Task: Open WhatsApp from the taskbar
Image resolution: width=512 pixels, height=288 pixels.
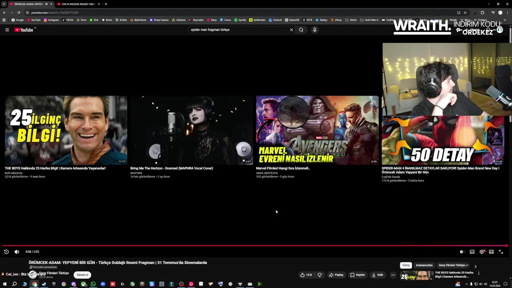Action: (x=93, y=284)
